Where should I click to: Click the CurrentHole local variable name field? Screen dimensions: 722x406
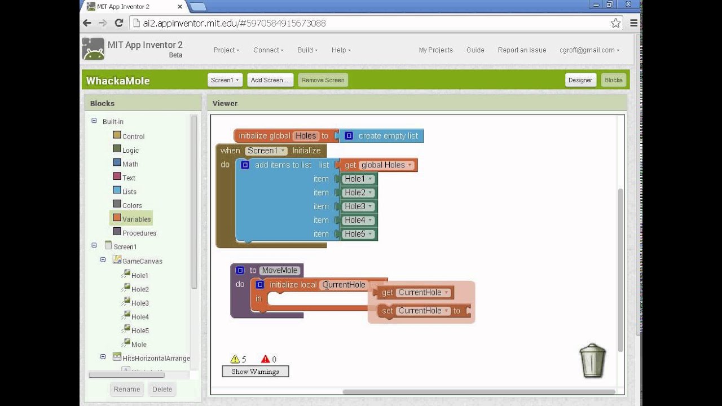[344, 285]
